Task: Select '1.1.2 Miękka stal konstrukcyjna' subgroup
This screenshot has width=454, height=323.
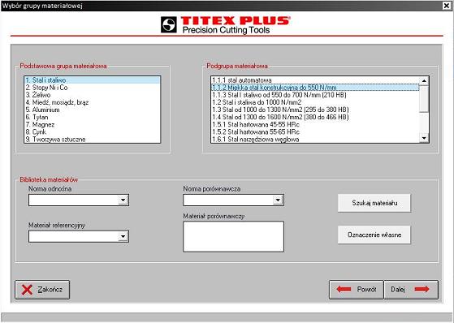Action: click(315, 88)
